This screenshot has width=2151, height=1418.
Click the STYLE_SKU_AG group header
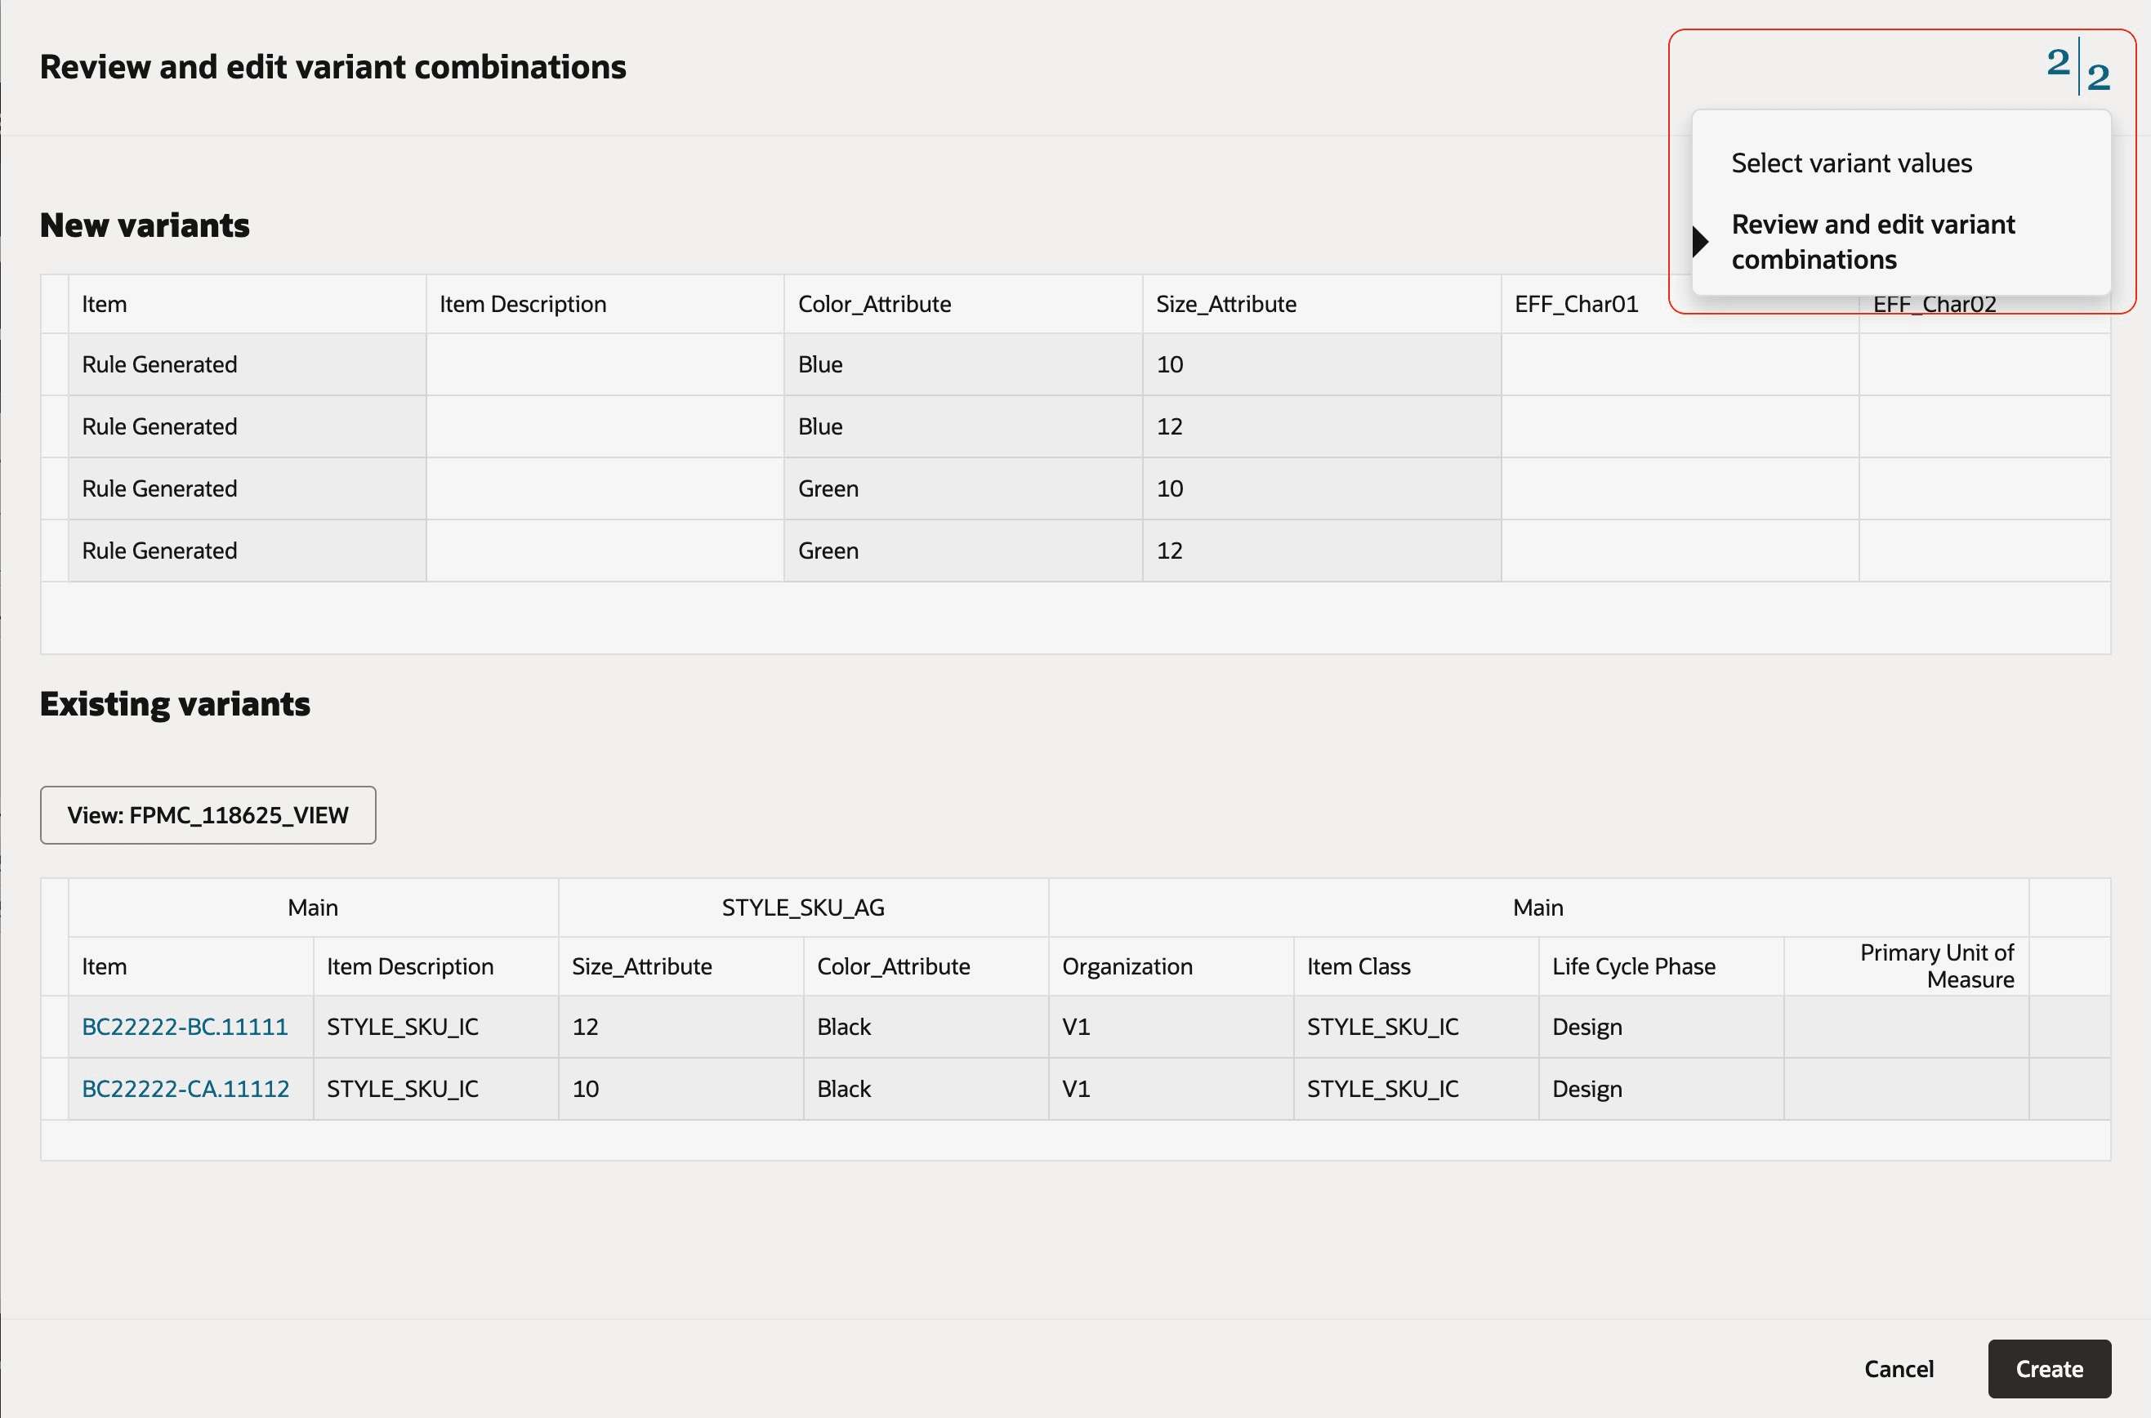[802, 908]
